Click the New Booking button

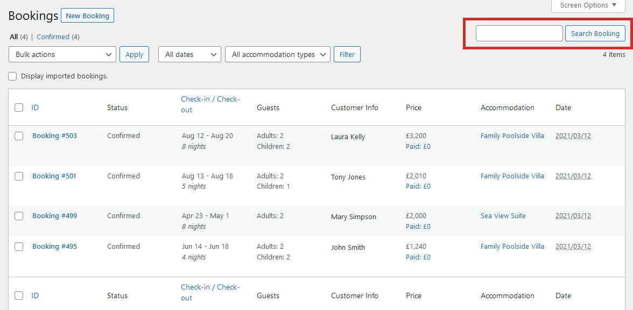pos(88,16)
